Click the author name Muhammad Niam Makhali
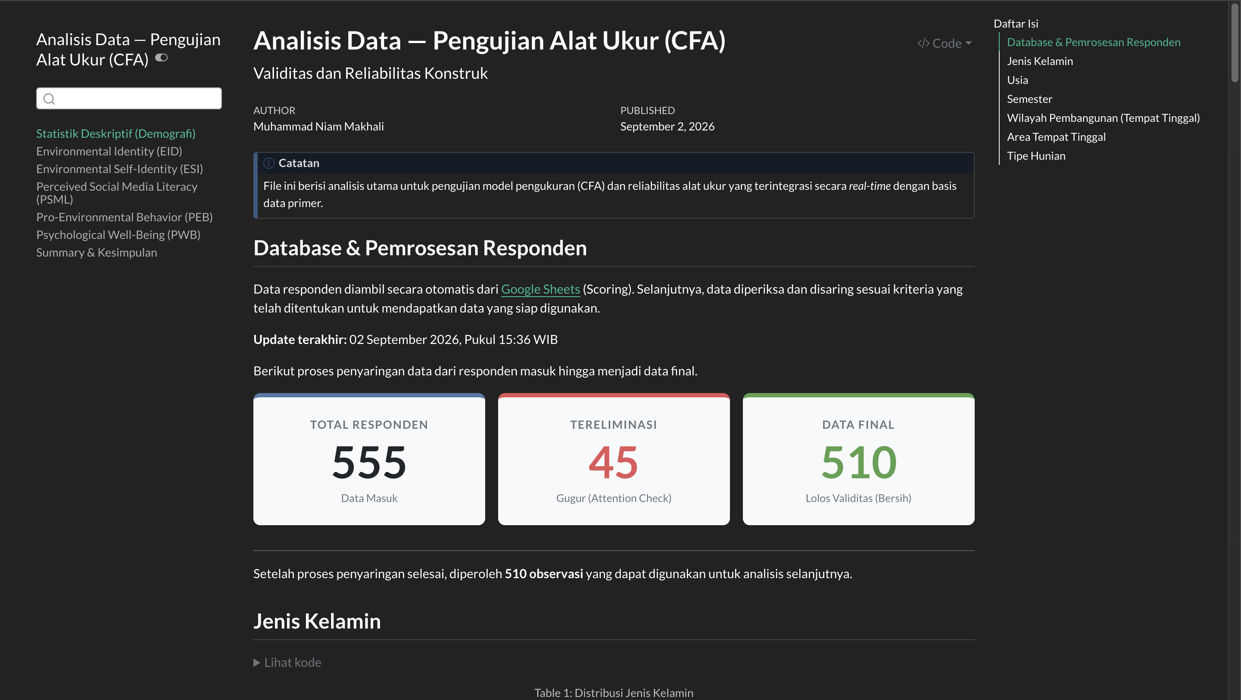Screen dimensions: 1241x700 318,127
